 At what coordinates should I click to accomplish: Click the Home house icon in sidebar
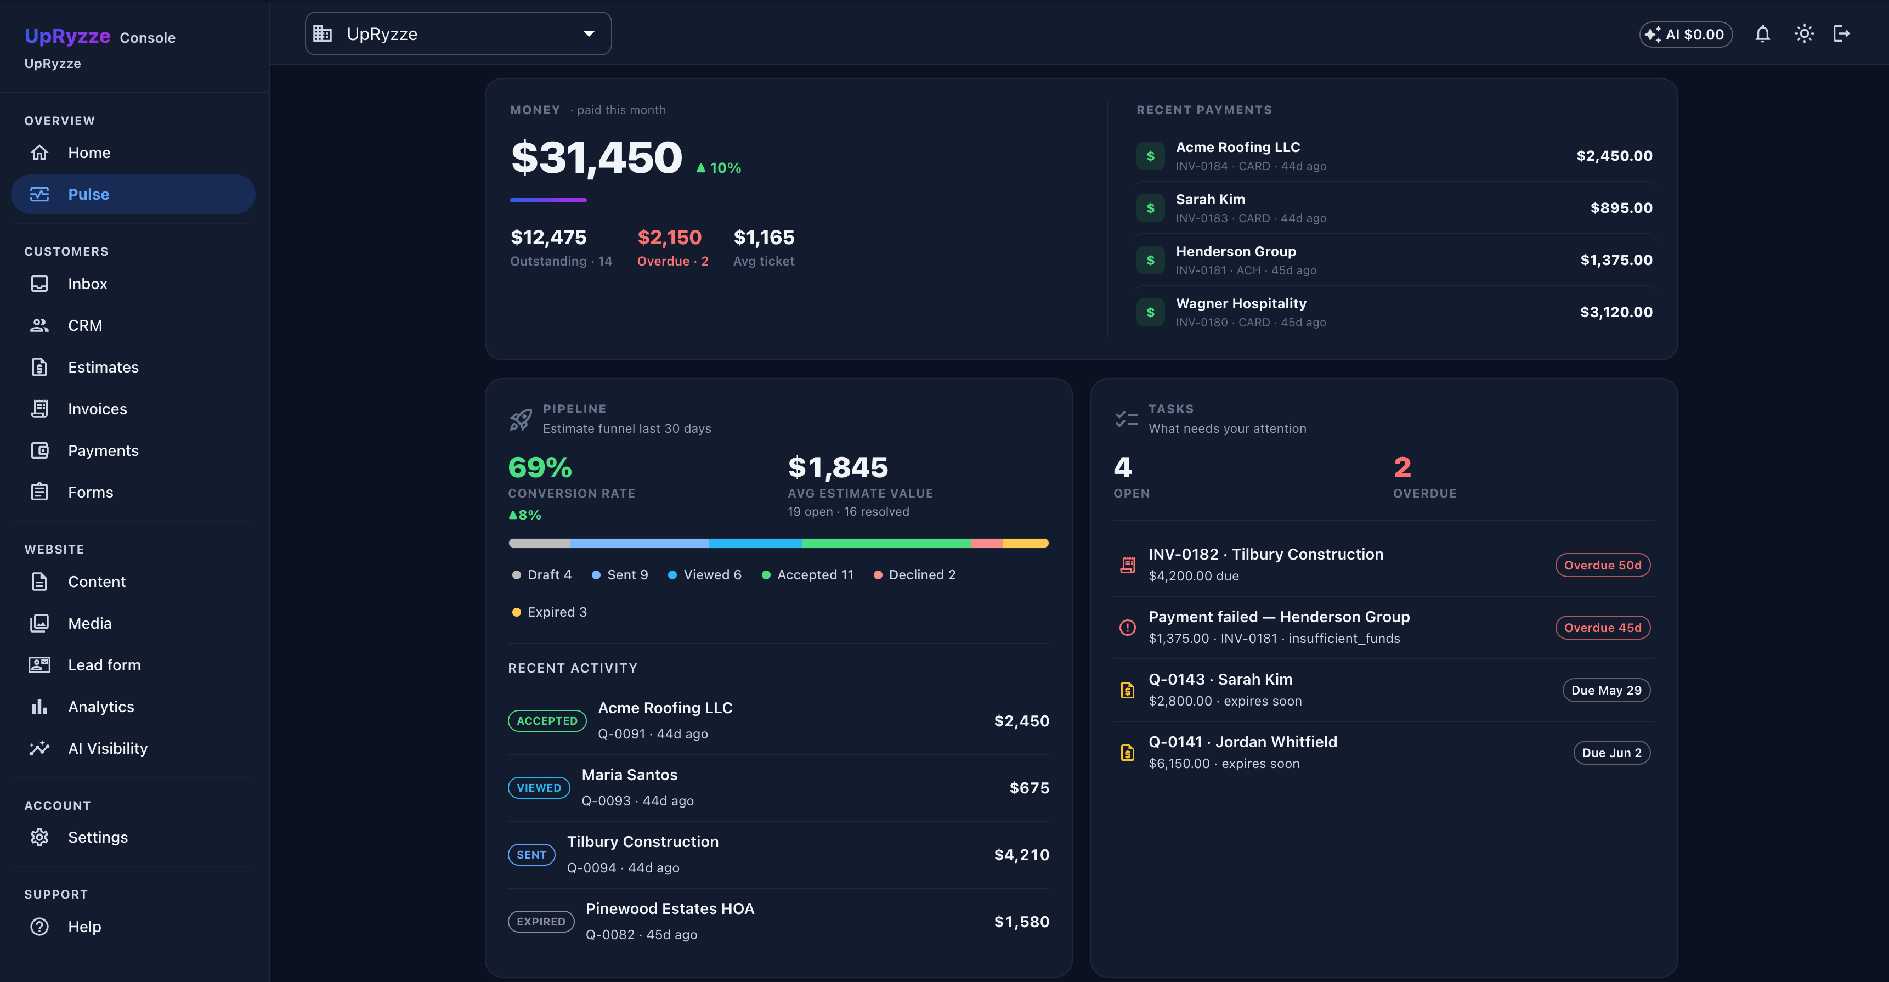pyautogui.click(x=39, y=153)
